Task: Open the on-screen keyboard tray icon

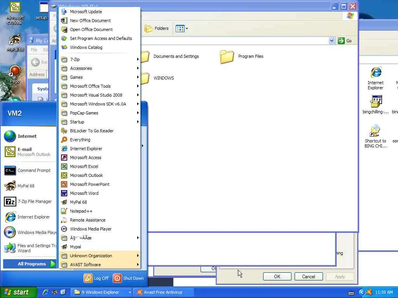Action: click(x=351, y=293)
